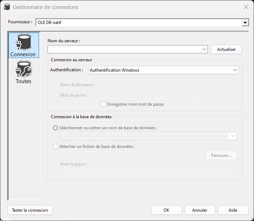The height and width of the screenshot is (221, 254).
Task: Click the Actualiser button
Action: pos(226,49)
